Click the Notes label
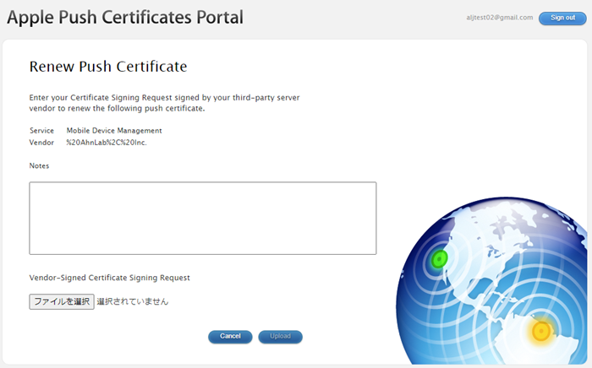Image resolution: width=592 pixels, height=368 pixels. coord(39,166)
